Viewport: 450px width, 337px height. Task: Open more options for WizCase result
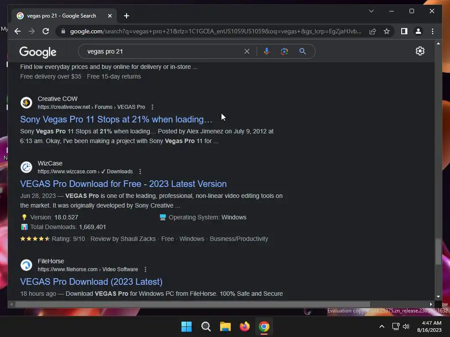pos(140,172)
